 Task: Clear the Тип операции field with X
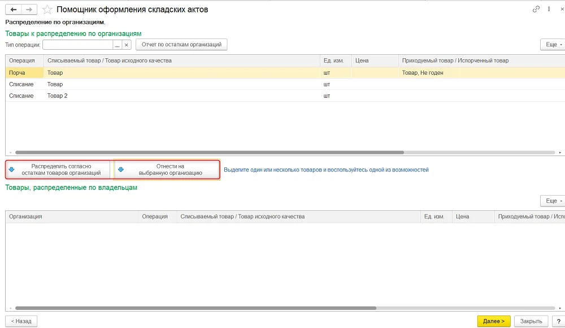(x=127, y=45)
